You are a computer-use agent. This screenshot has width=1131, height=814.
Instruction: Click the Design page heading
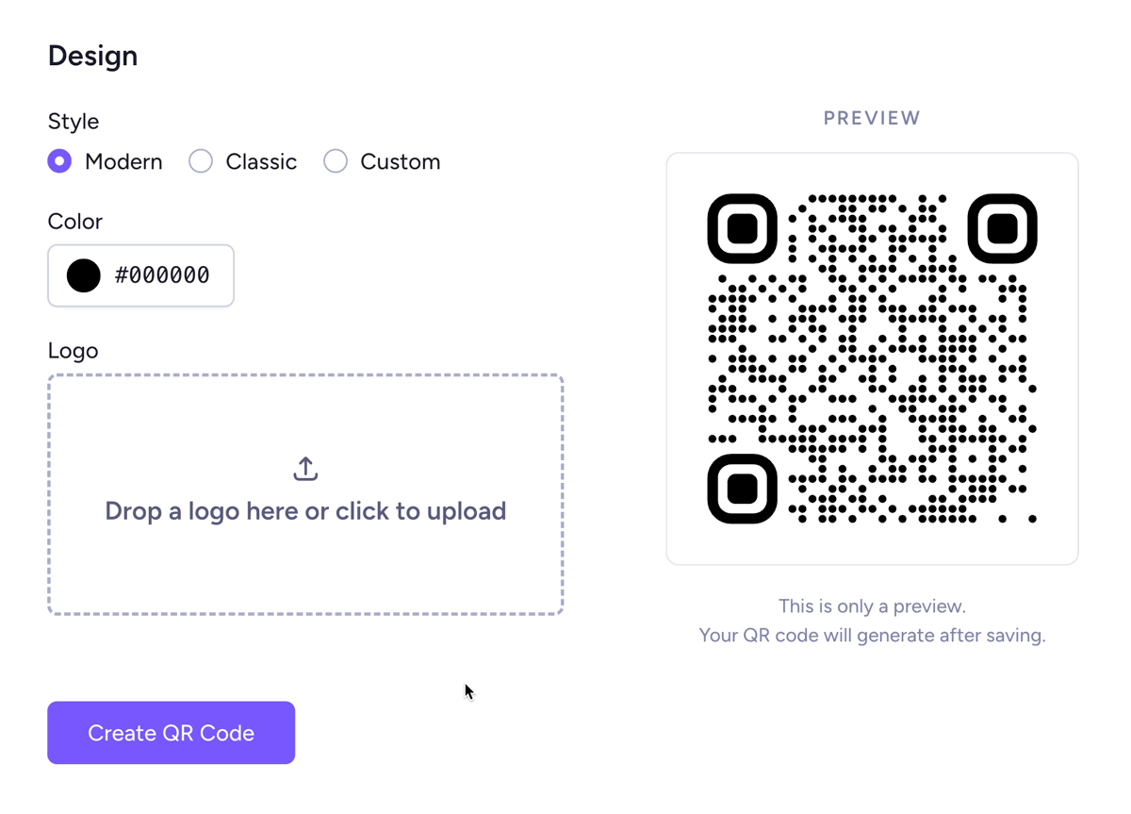click(92, 56)
